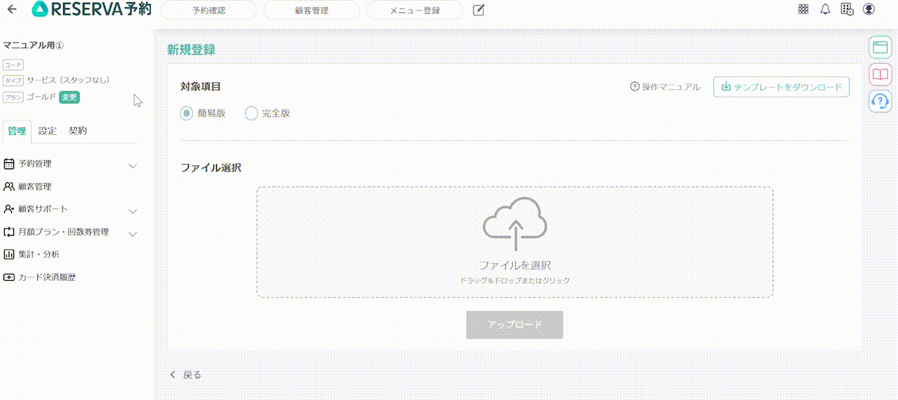Screen dimensions: 898x400
Task: Switch to the 管理 tab
Action: coord(17,131)
